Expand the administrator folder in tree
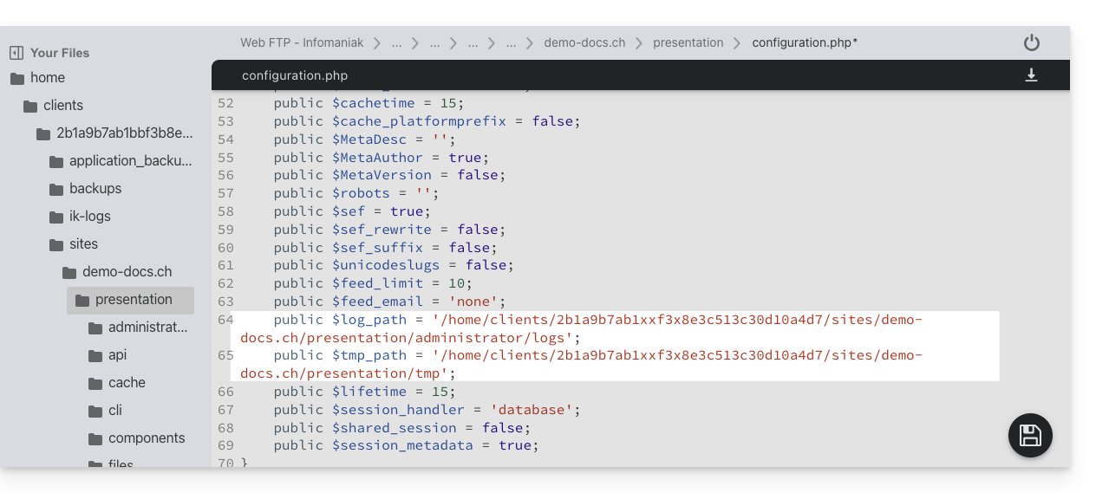This screenshot has height=493, width=1096. (147, 328)
